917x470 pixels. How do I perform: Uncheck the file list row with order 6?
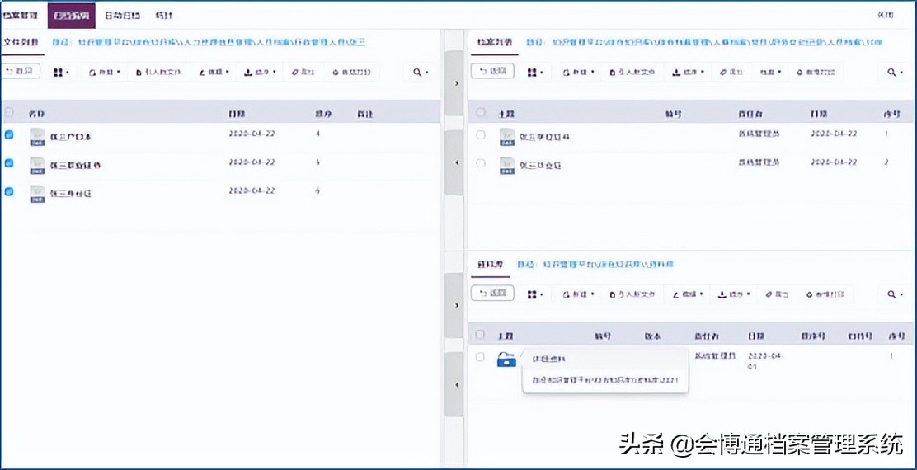click(x=9, y=191)
